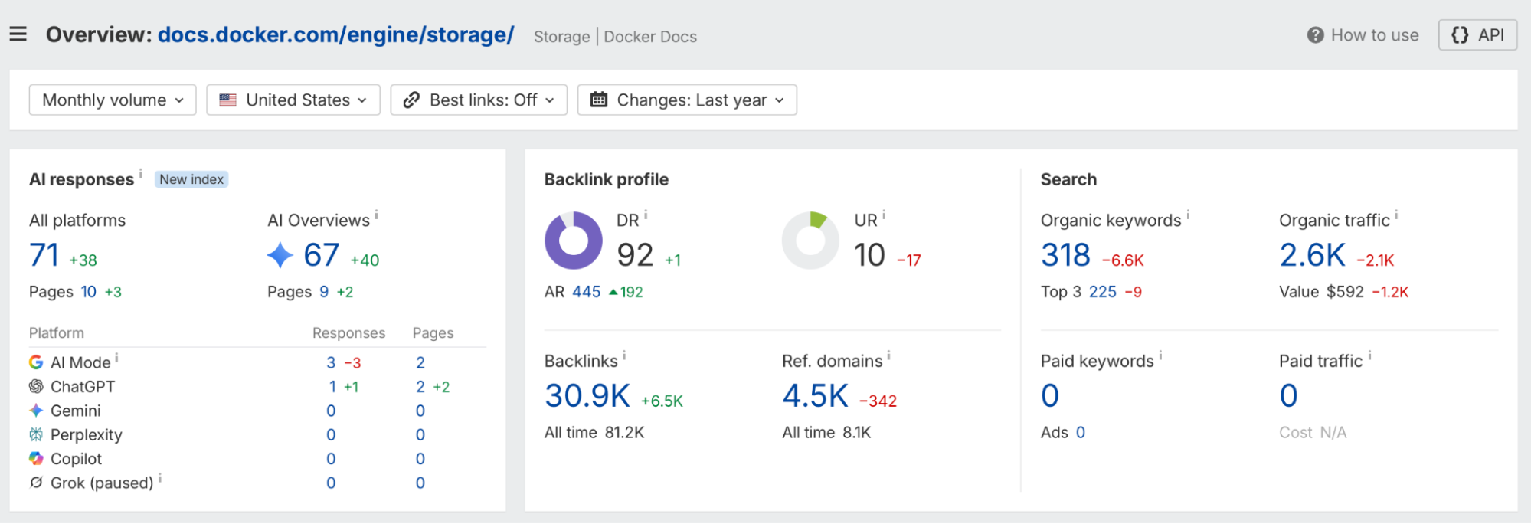Open AI Overviews Pages value 9
This screenshot has width=1531, height=524.
coord(324,292)
